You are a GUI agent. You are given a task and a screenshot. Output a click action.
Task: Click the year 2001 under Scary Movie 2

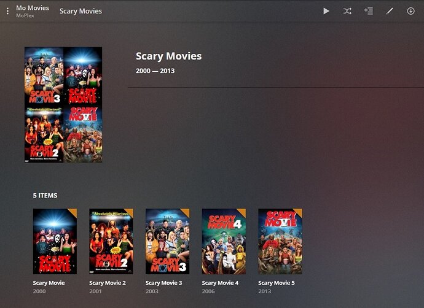95,291
